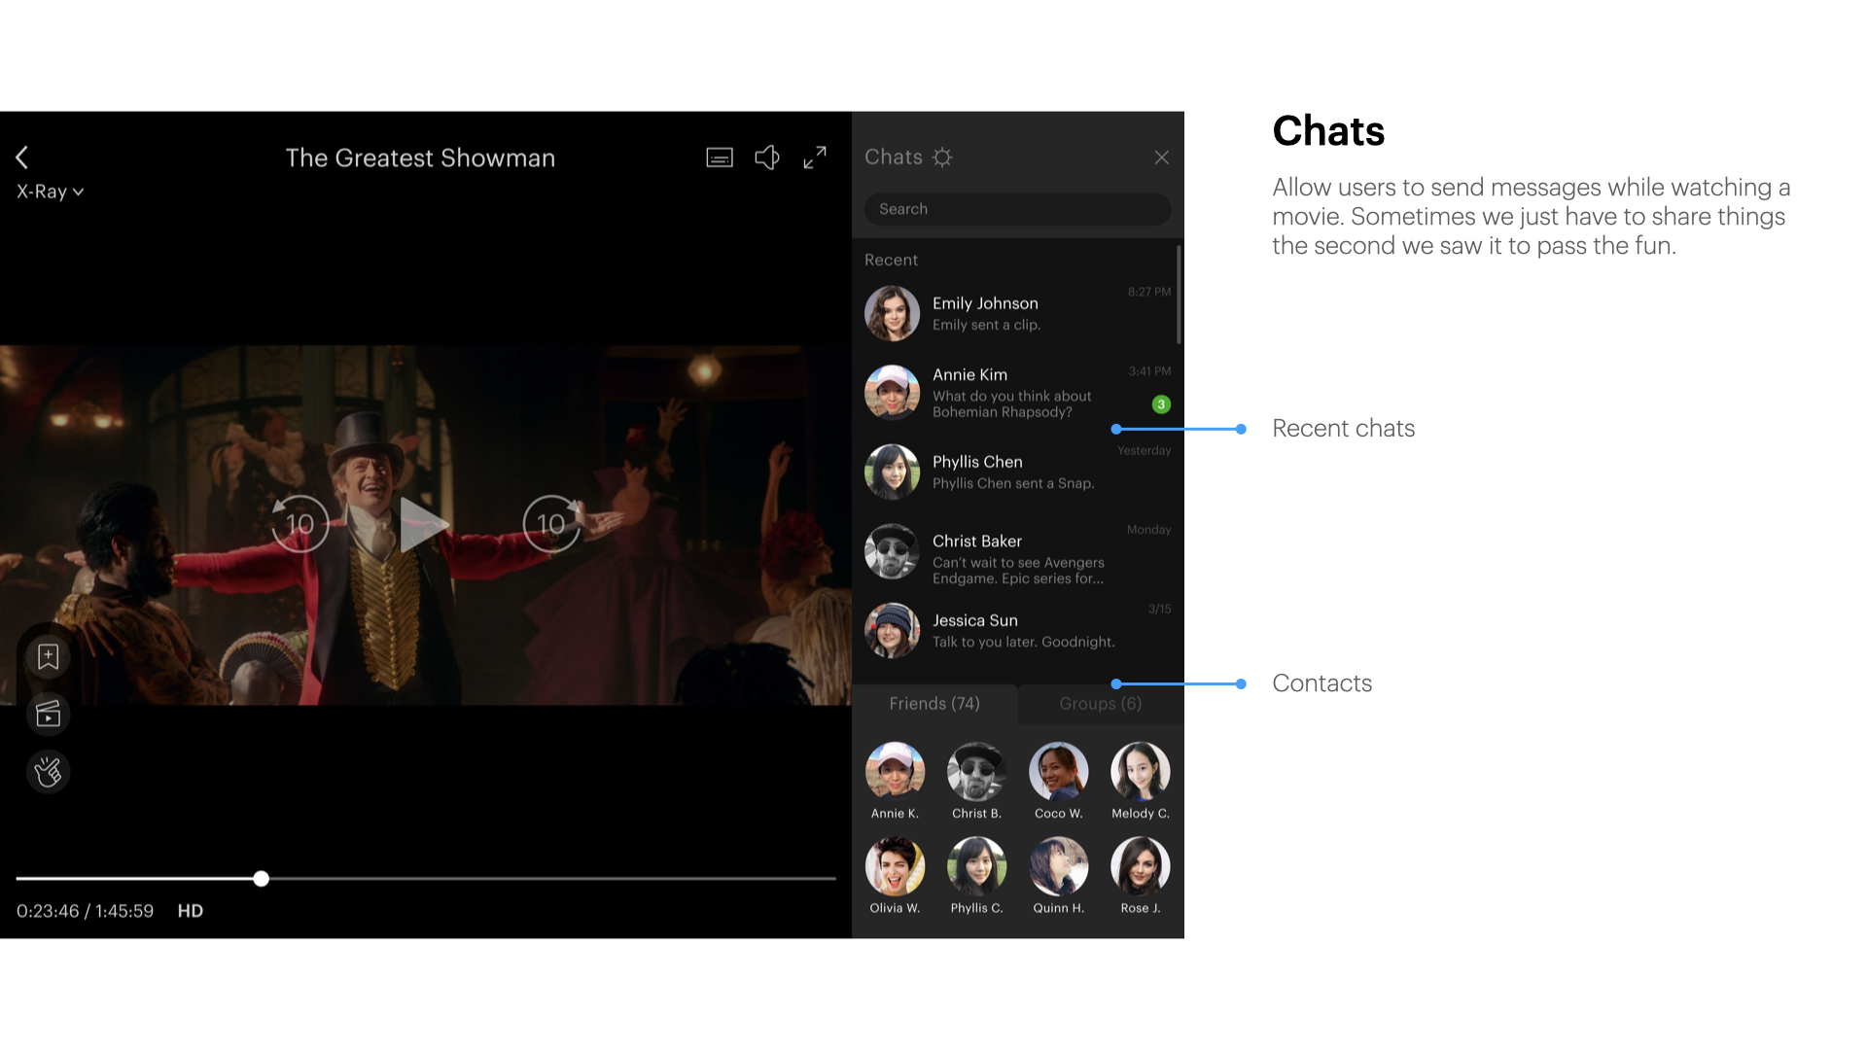Open the clip clapperboard icon
This screenshot has height=1050, width=1867.
[x=48, y=715]
